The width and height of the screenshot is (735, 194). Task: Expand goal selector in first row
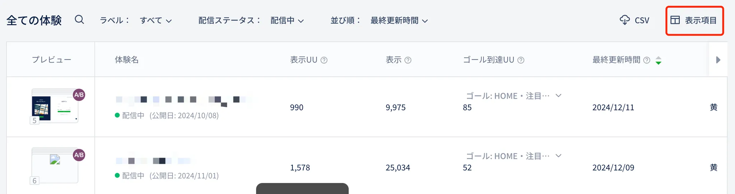tap(558, 95)
